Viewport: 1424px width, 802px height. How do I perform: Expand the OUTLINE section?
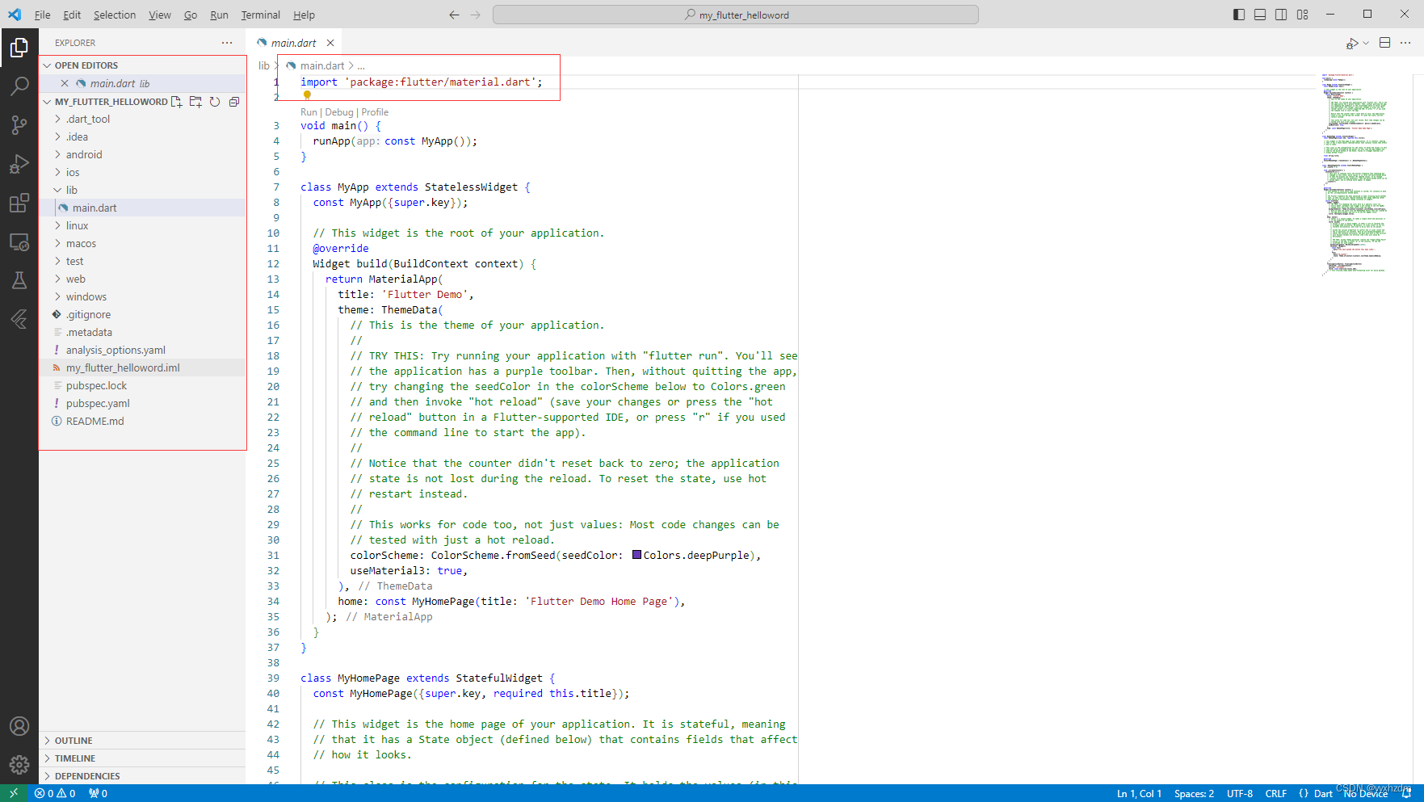point(73,740)
